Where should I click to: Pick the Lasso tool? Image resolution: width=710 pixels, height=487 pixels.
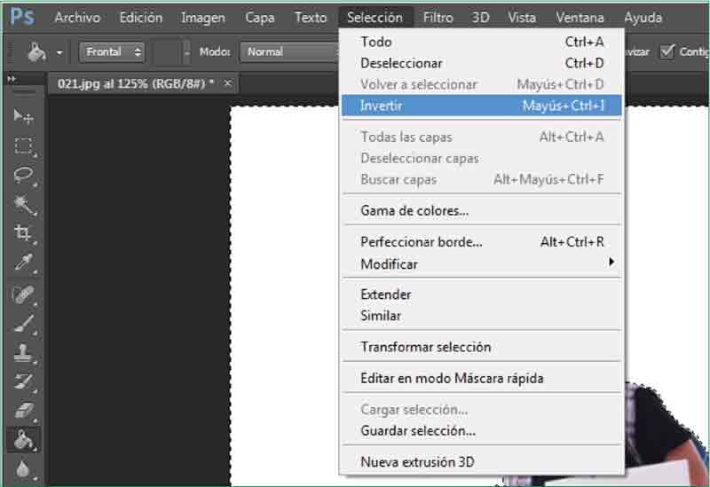tap(23, 176)
